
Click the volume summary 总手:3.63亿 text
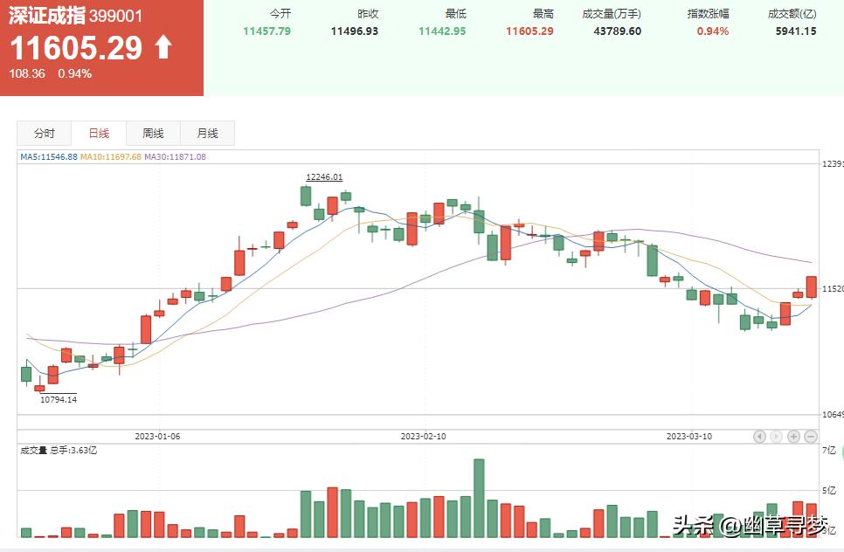point(59,451)
